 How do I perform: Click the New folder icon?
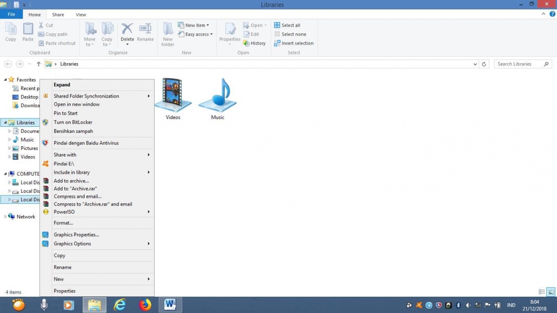pos(168,33)
